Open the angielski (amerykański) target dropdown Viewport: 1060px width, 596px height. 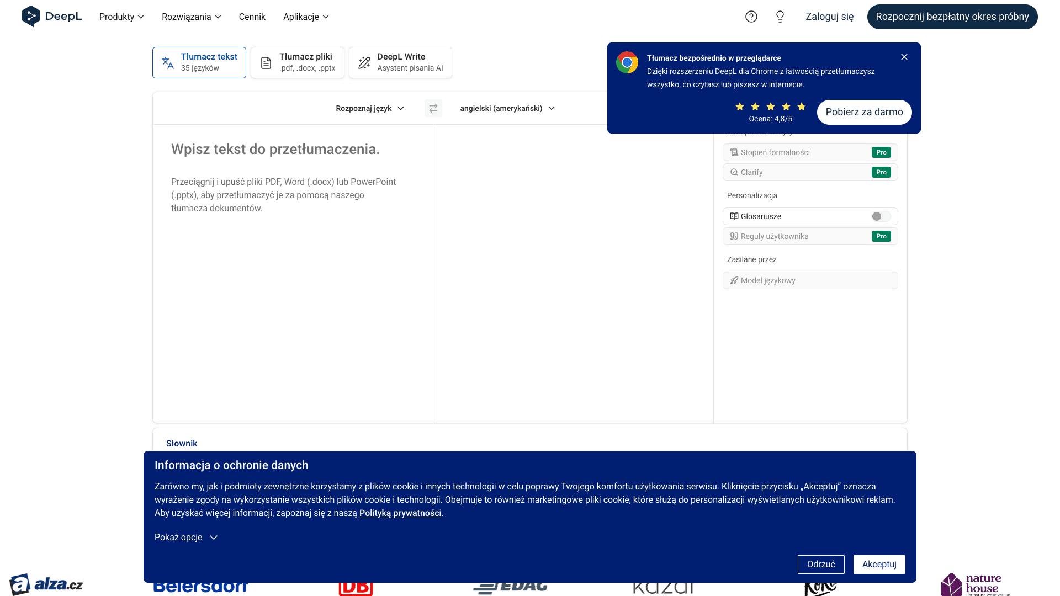coord(507,108)
